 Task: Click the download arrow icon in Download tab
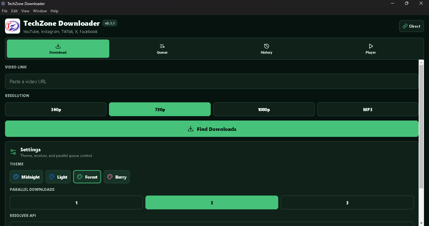click(x=58, y=46)
